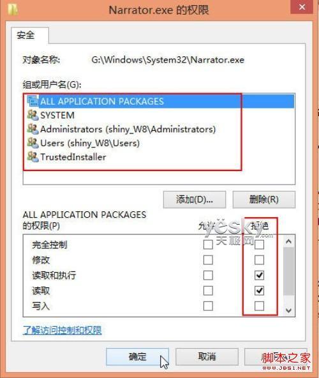
Task: Click the folder icon in title bar
Action: click(x=13, y=10)
